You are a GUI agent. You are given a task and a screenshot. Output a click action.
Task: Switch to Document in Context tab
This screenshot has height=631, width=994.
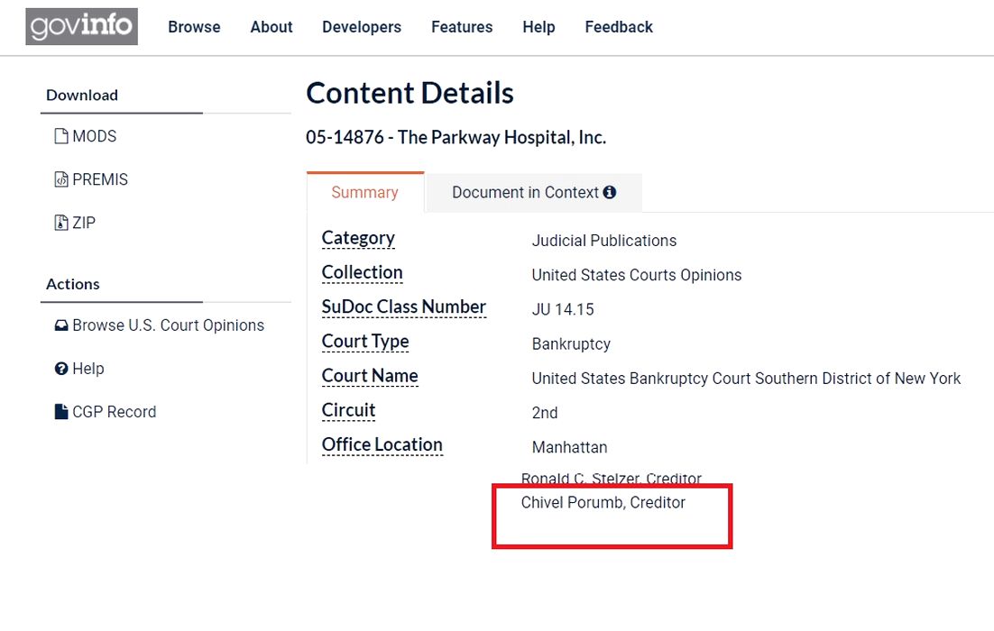(525, 192)
